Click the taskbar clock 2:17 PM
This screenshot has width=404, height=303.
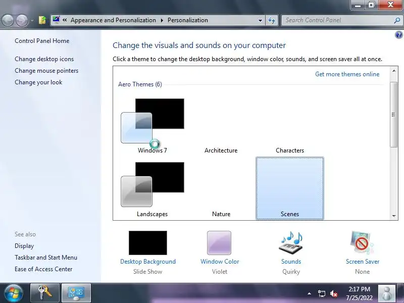click(359, 293)
